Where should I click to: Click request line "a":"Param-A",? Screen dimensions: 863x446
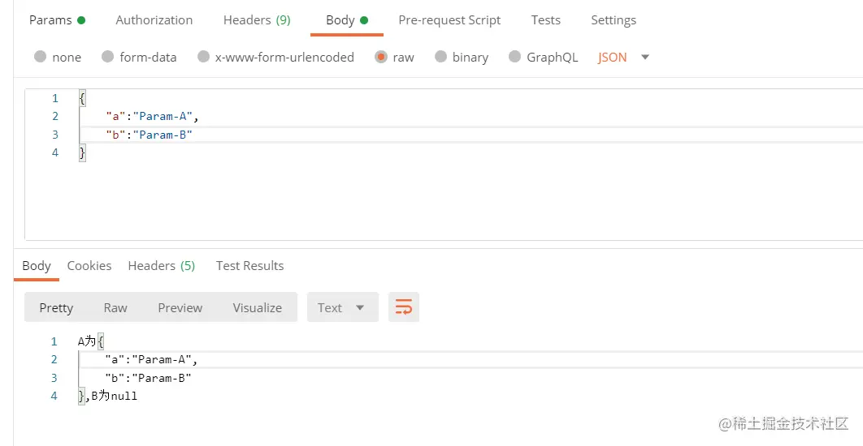tap(152, 116)
